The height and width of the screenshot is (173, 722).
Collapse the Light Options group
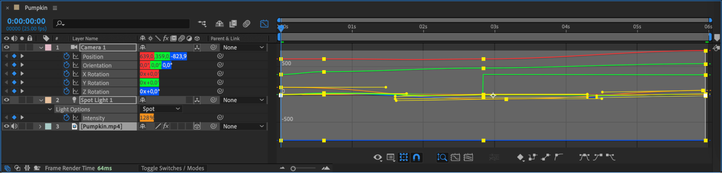50,109
